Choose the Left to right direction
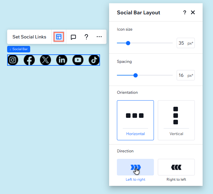Image resolution: width=213 pixels, height=194 pixels. 135,167
